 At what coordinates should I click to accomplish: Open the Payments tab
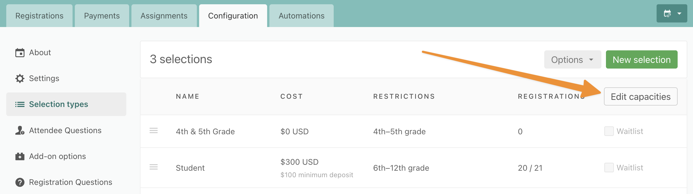point(102,16)
